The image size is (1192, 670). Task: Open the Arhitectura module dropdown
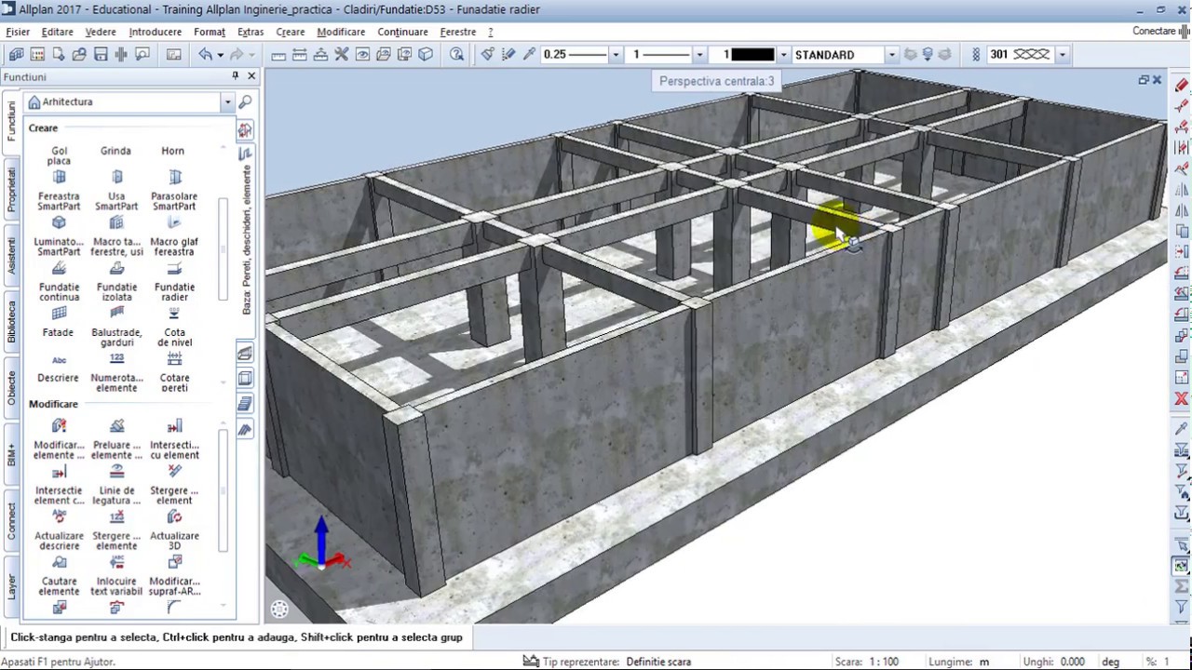pyautogui.click(x=227, y=101)
